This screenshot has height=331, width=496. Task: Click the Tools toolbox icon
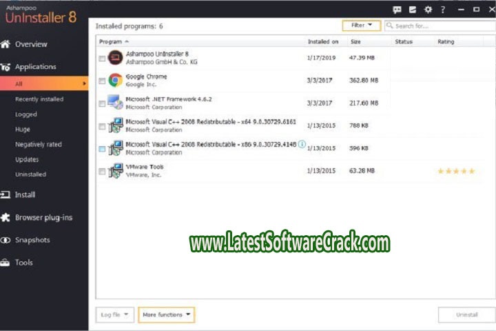pyautogui.click(x=5, y=263)
